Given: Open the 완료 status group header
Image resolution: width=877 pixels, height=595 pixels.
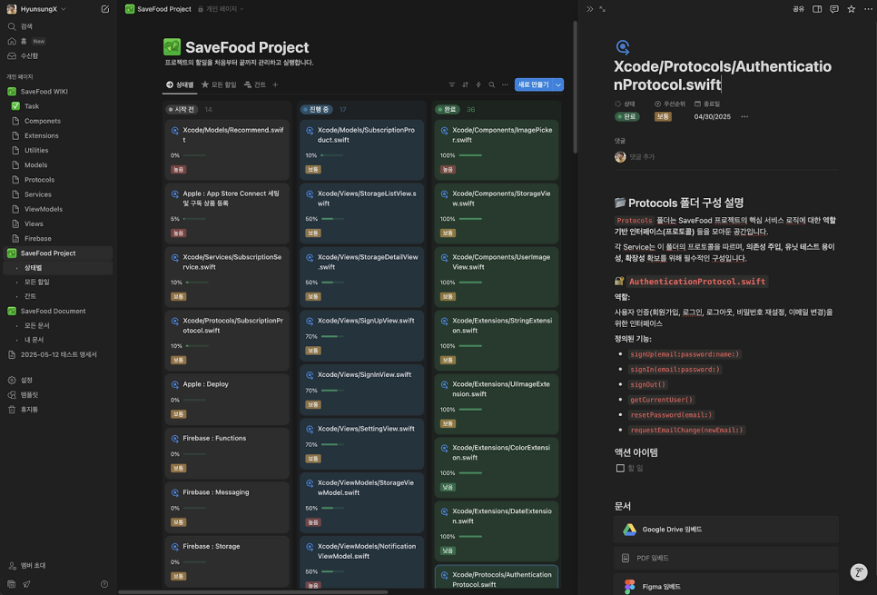Looking at the screenshot, I should point(447,109).
